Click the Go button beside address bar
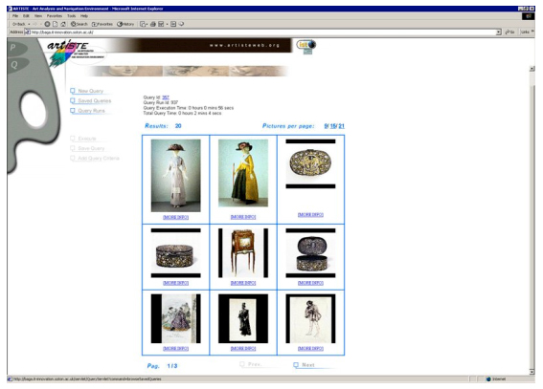Image resolution: width=543 pixels, height=389 pixels. point(509,32)
